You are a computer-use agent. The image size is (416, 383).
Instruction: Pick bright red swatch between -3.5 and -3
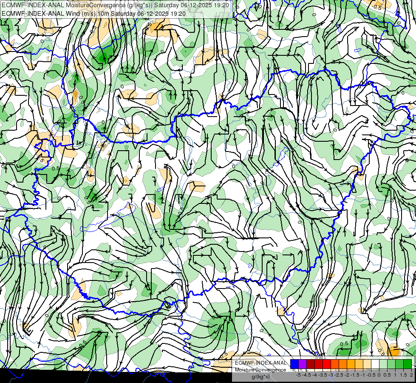[327, 364]
